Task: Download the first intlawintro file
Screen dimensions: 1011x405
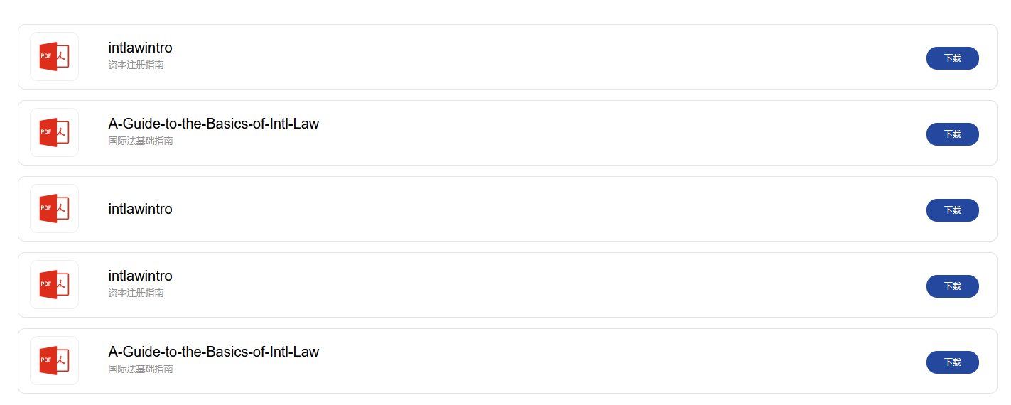Action: coord(952,58)
